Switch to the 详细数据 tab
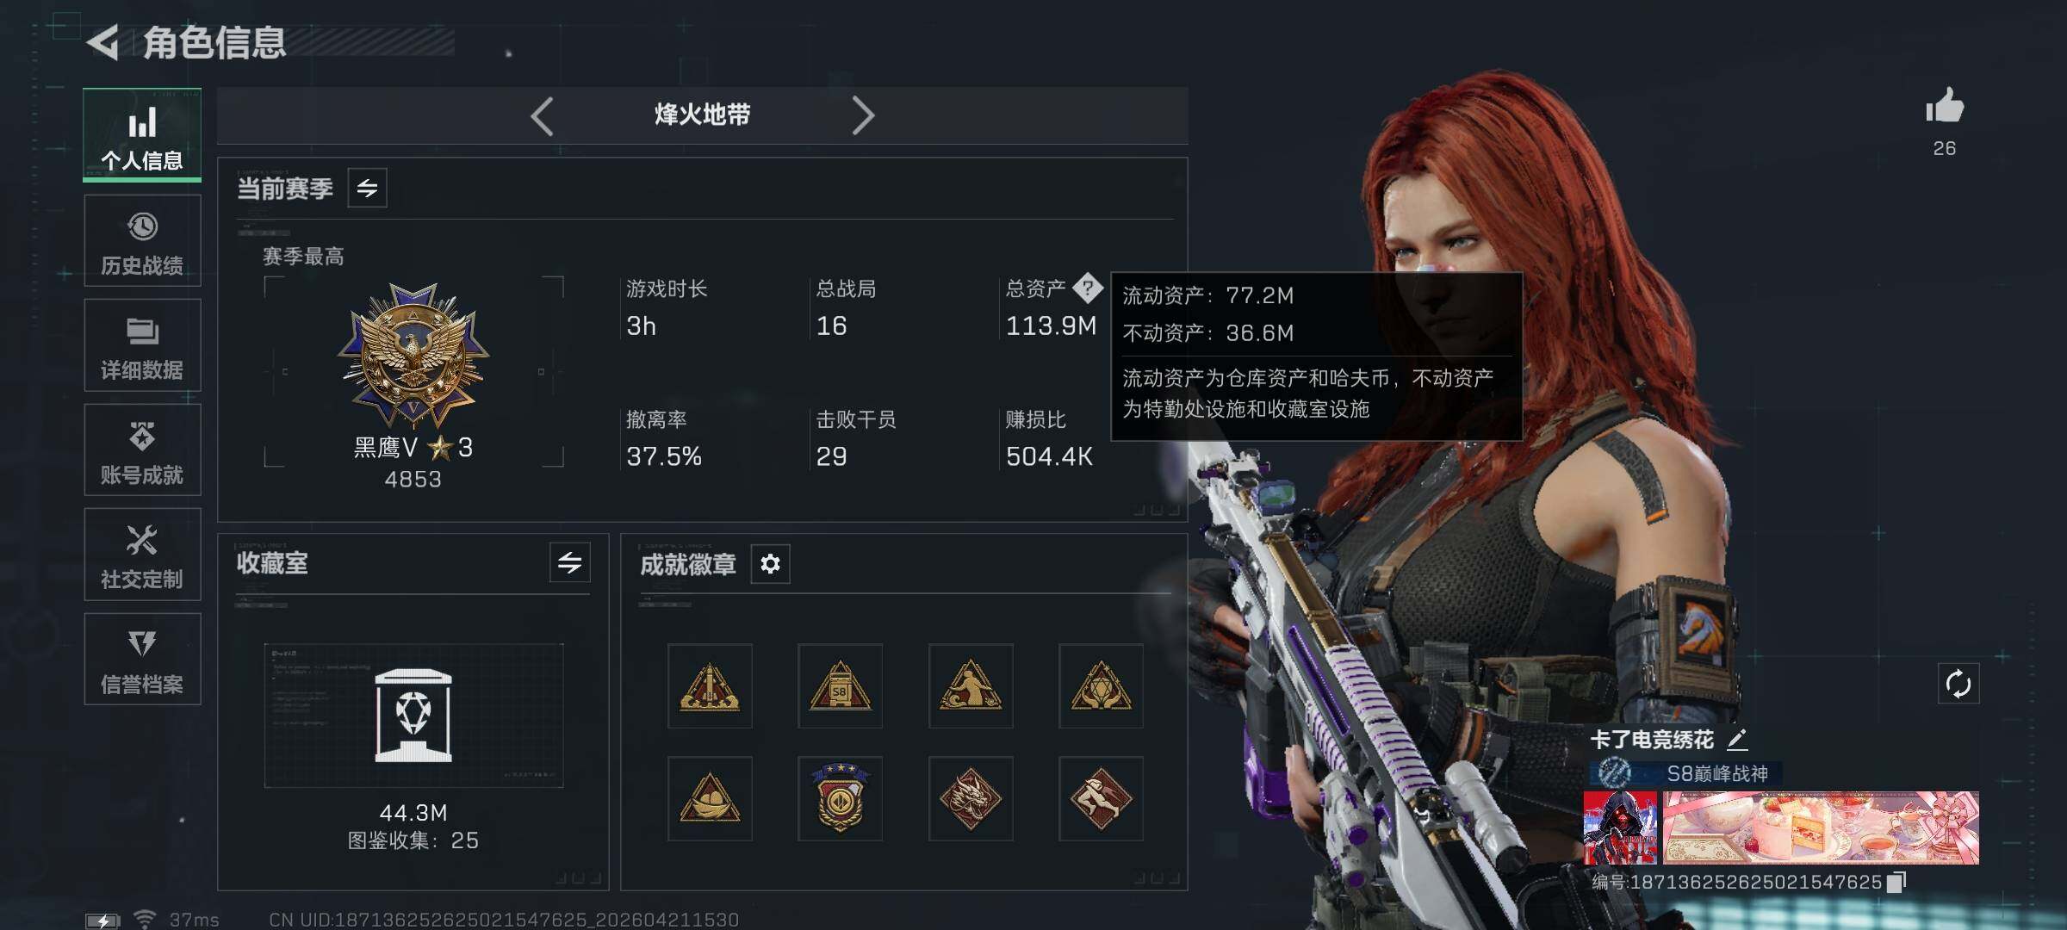Screen dimensions: 2067x930 click(142, 345)
